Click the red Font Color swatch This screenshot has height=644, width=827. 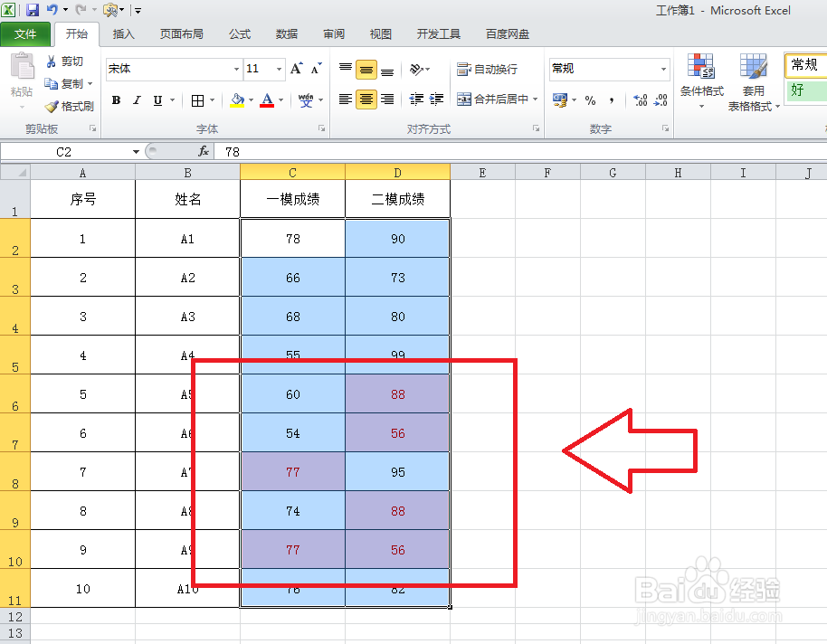tap(266, 105)
